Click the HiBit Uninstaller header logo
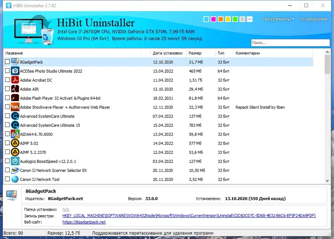Viewport: 334px width, 239px height. pos(33,30)
